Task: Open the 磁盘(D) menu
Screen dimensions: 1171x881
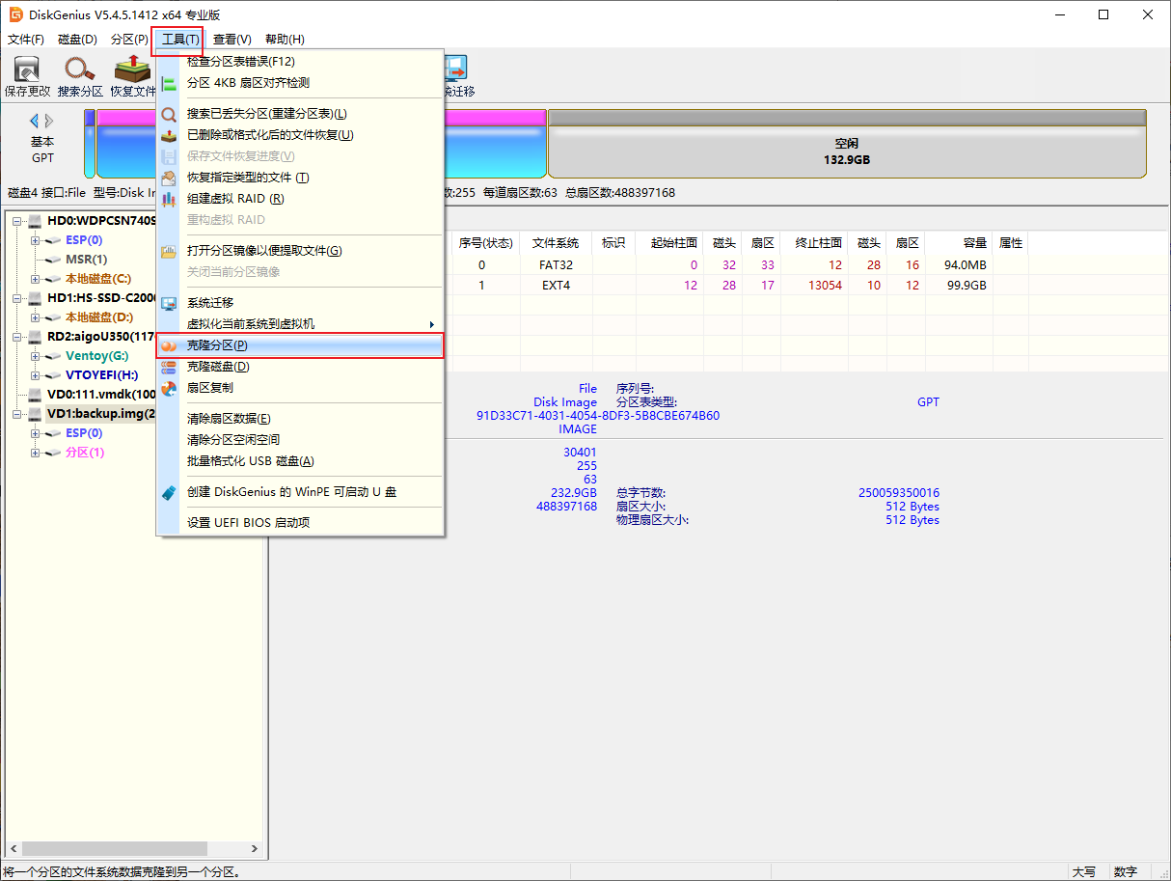Action: (x=78, y=40)
